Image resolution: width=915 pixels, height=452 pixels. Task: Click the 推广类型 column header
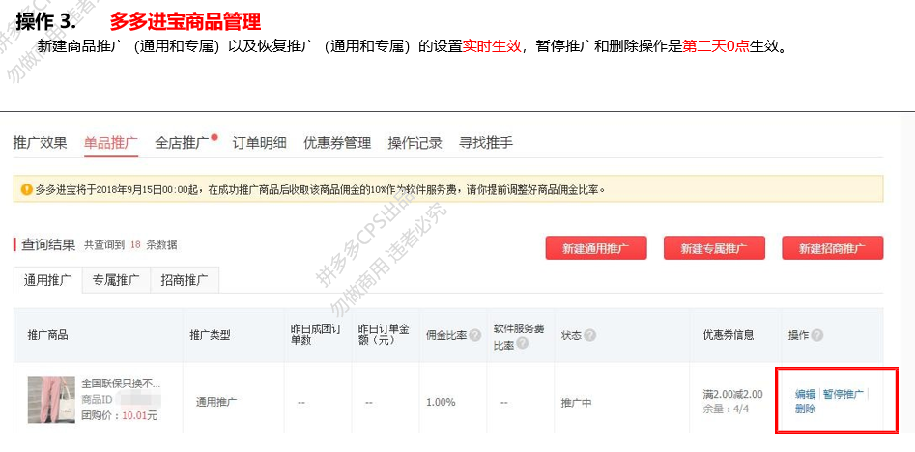[210, 335]
